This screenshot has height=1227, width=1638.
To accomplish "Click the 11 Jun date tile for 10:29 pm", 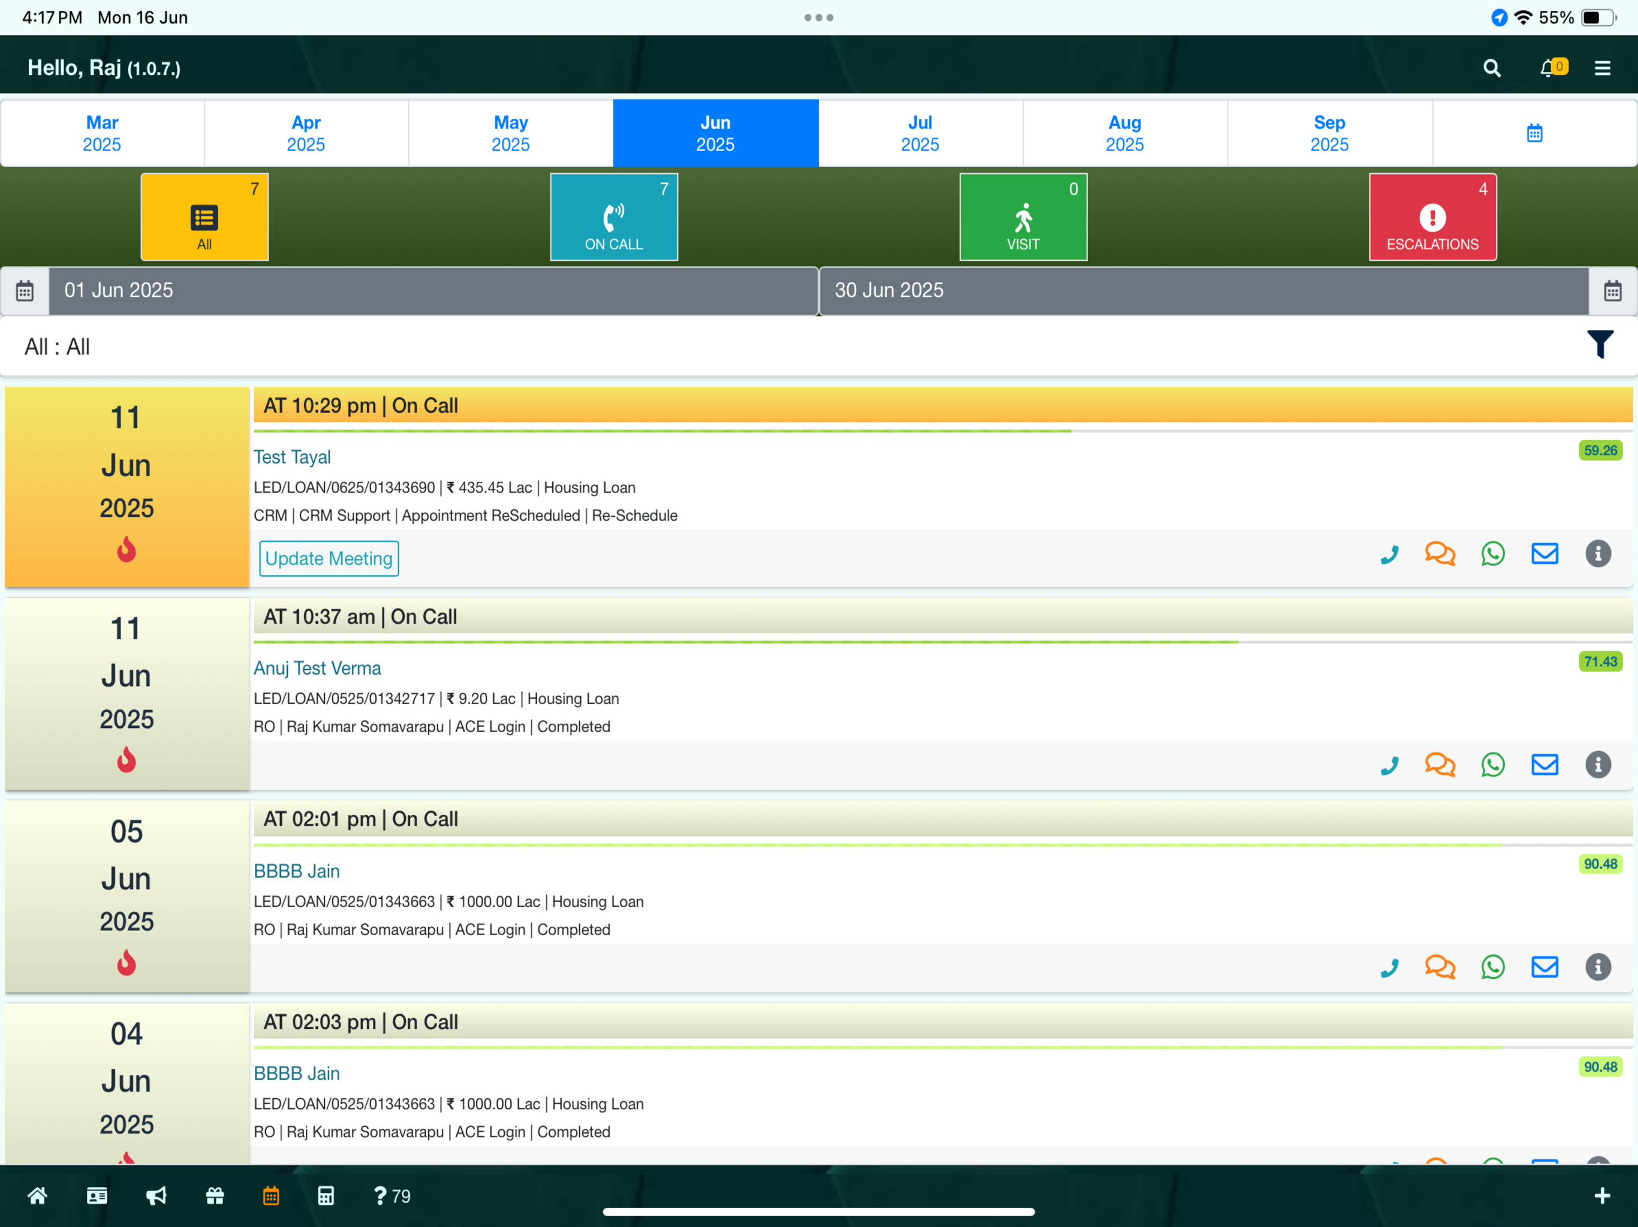I will [127, 487].
